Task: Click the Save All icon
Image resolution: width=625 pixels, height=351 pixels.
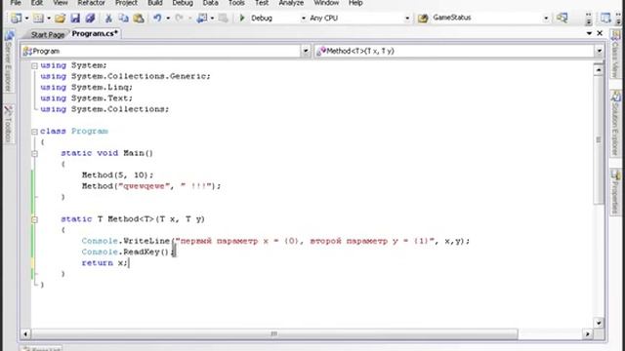Action: (x=90, y=18)
